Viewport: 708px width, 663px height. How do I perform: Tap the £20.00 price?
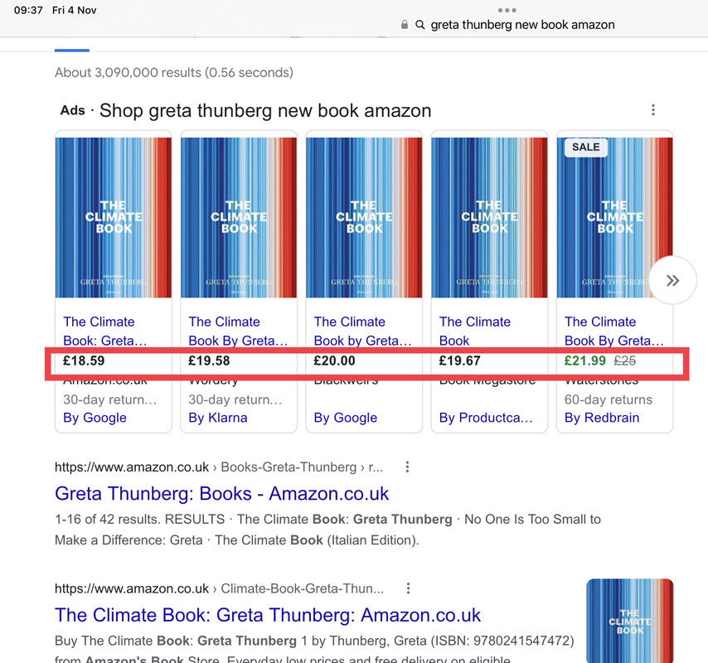point(335,361)
